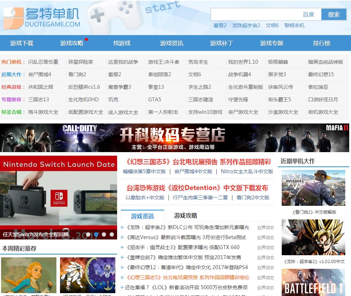Open news 《龙珠：超宇宙2》新DLC公布

pos(187,227)
